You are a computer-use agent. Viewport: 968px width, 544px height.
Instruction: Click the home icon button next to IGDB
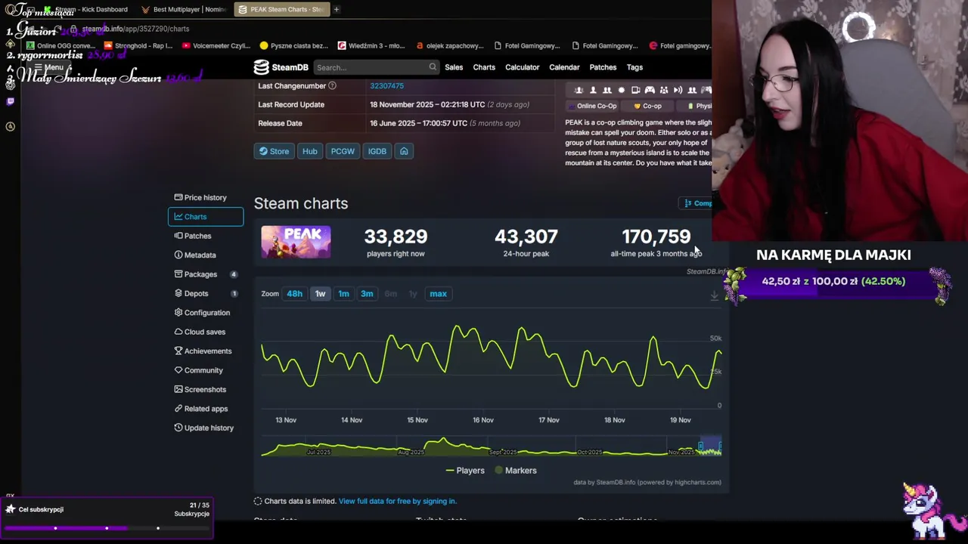(x=404, y=151)
